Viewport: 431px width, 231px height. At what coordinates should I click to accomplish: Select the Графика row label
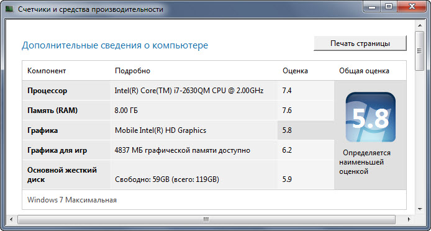tap(43, 130)
